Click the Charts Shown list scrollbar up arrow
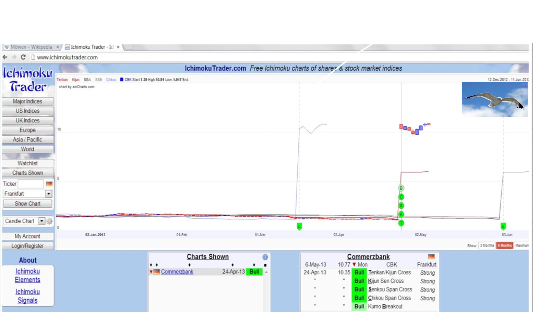 [266, 272]
